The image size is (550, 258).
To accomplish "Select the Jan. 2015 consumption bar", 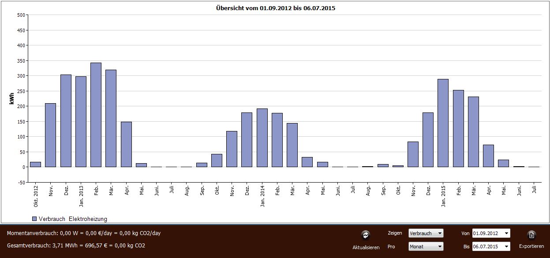I will 443,123.
